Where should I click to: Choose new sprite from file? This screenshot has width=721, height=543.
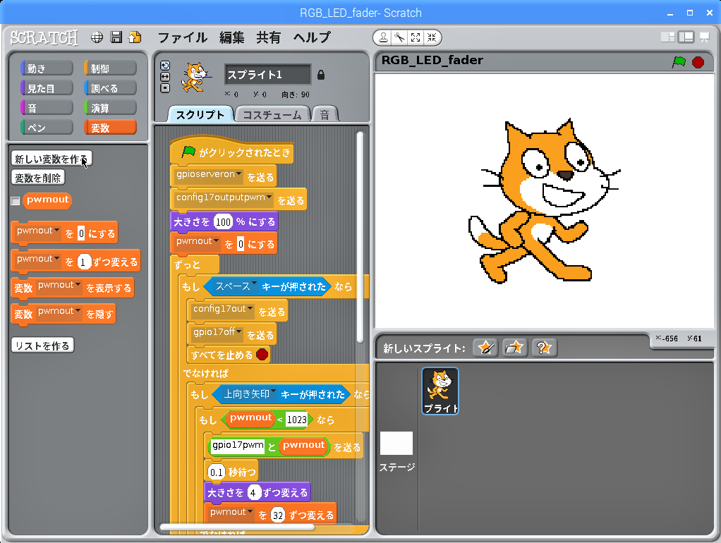[514, 348]
